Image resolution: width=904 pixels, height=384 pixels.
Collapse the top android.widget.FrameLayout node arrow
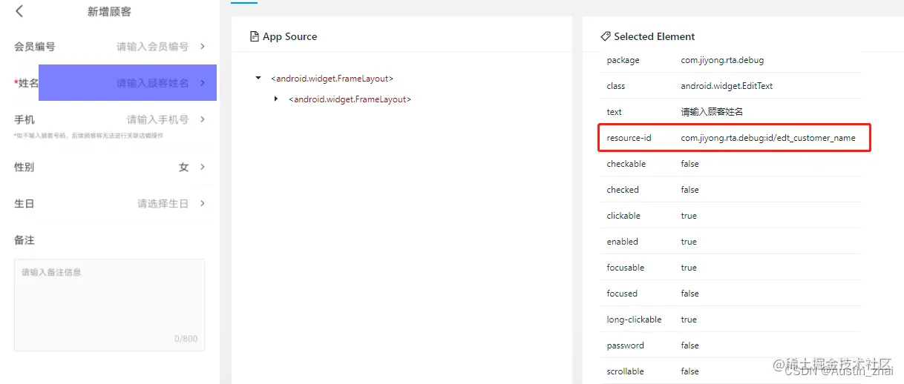pos(258,78)
